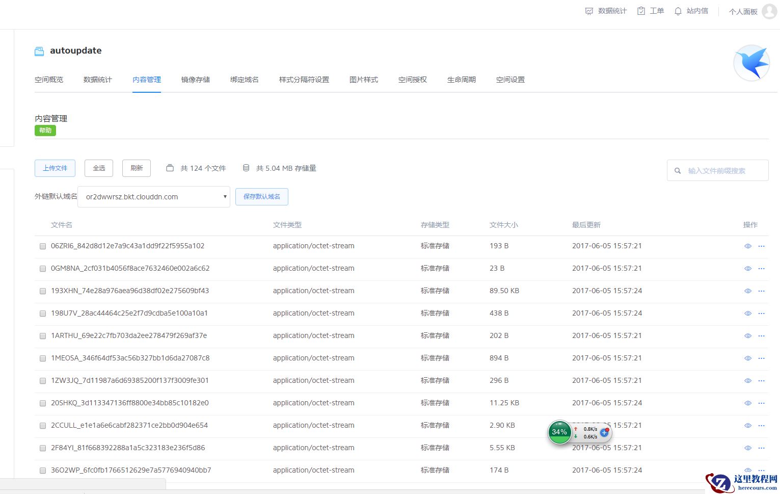Click the 上传文件 upload button
The image size is (780, 494).
(x=55, y=168)
